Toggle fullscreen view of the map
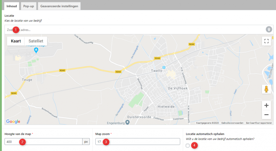This screenshot has height=151, width=276. 266,41
